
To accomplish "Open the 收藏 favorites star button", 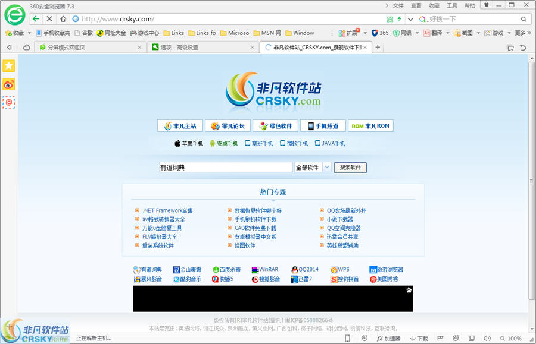I will 14,33.
